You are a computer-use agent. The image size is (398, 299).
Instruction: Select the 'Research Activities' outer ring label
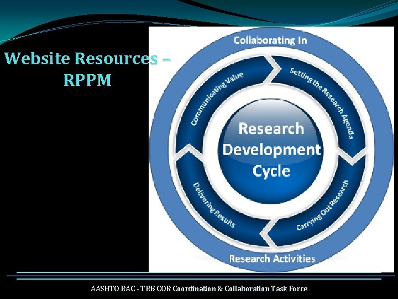pos(272,259)
